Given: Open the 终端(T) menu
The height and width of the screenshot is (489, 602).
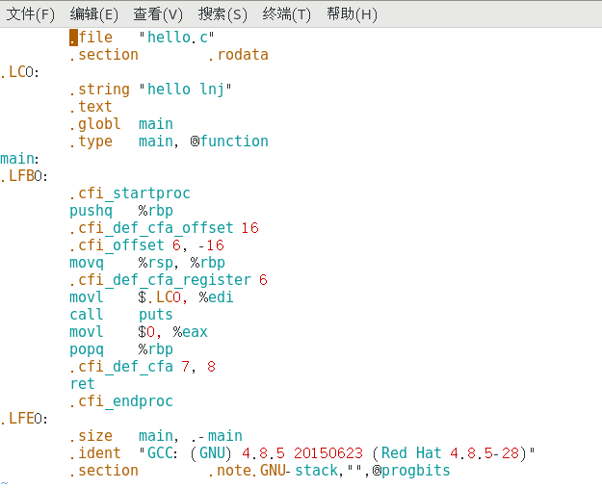Looking at the screenshot, I should 286,14.
